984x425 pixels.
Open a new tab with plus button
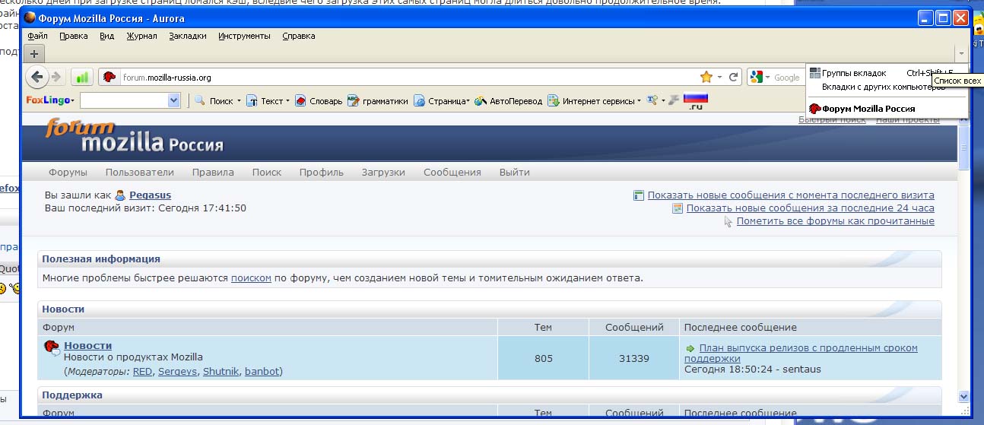(x=34, y=53)
